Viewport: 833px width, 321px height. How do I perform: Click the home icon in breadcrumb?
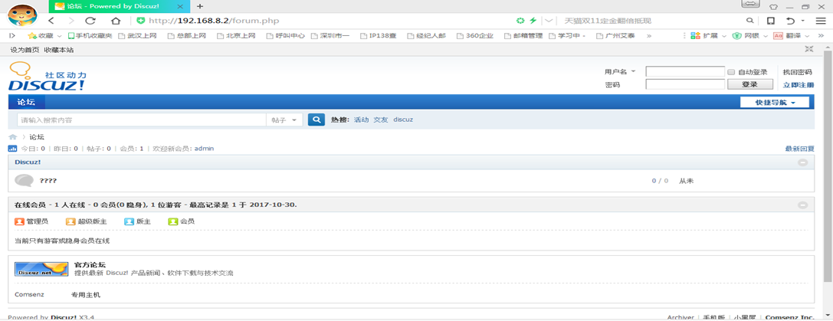coord(12,136)
